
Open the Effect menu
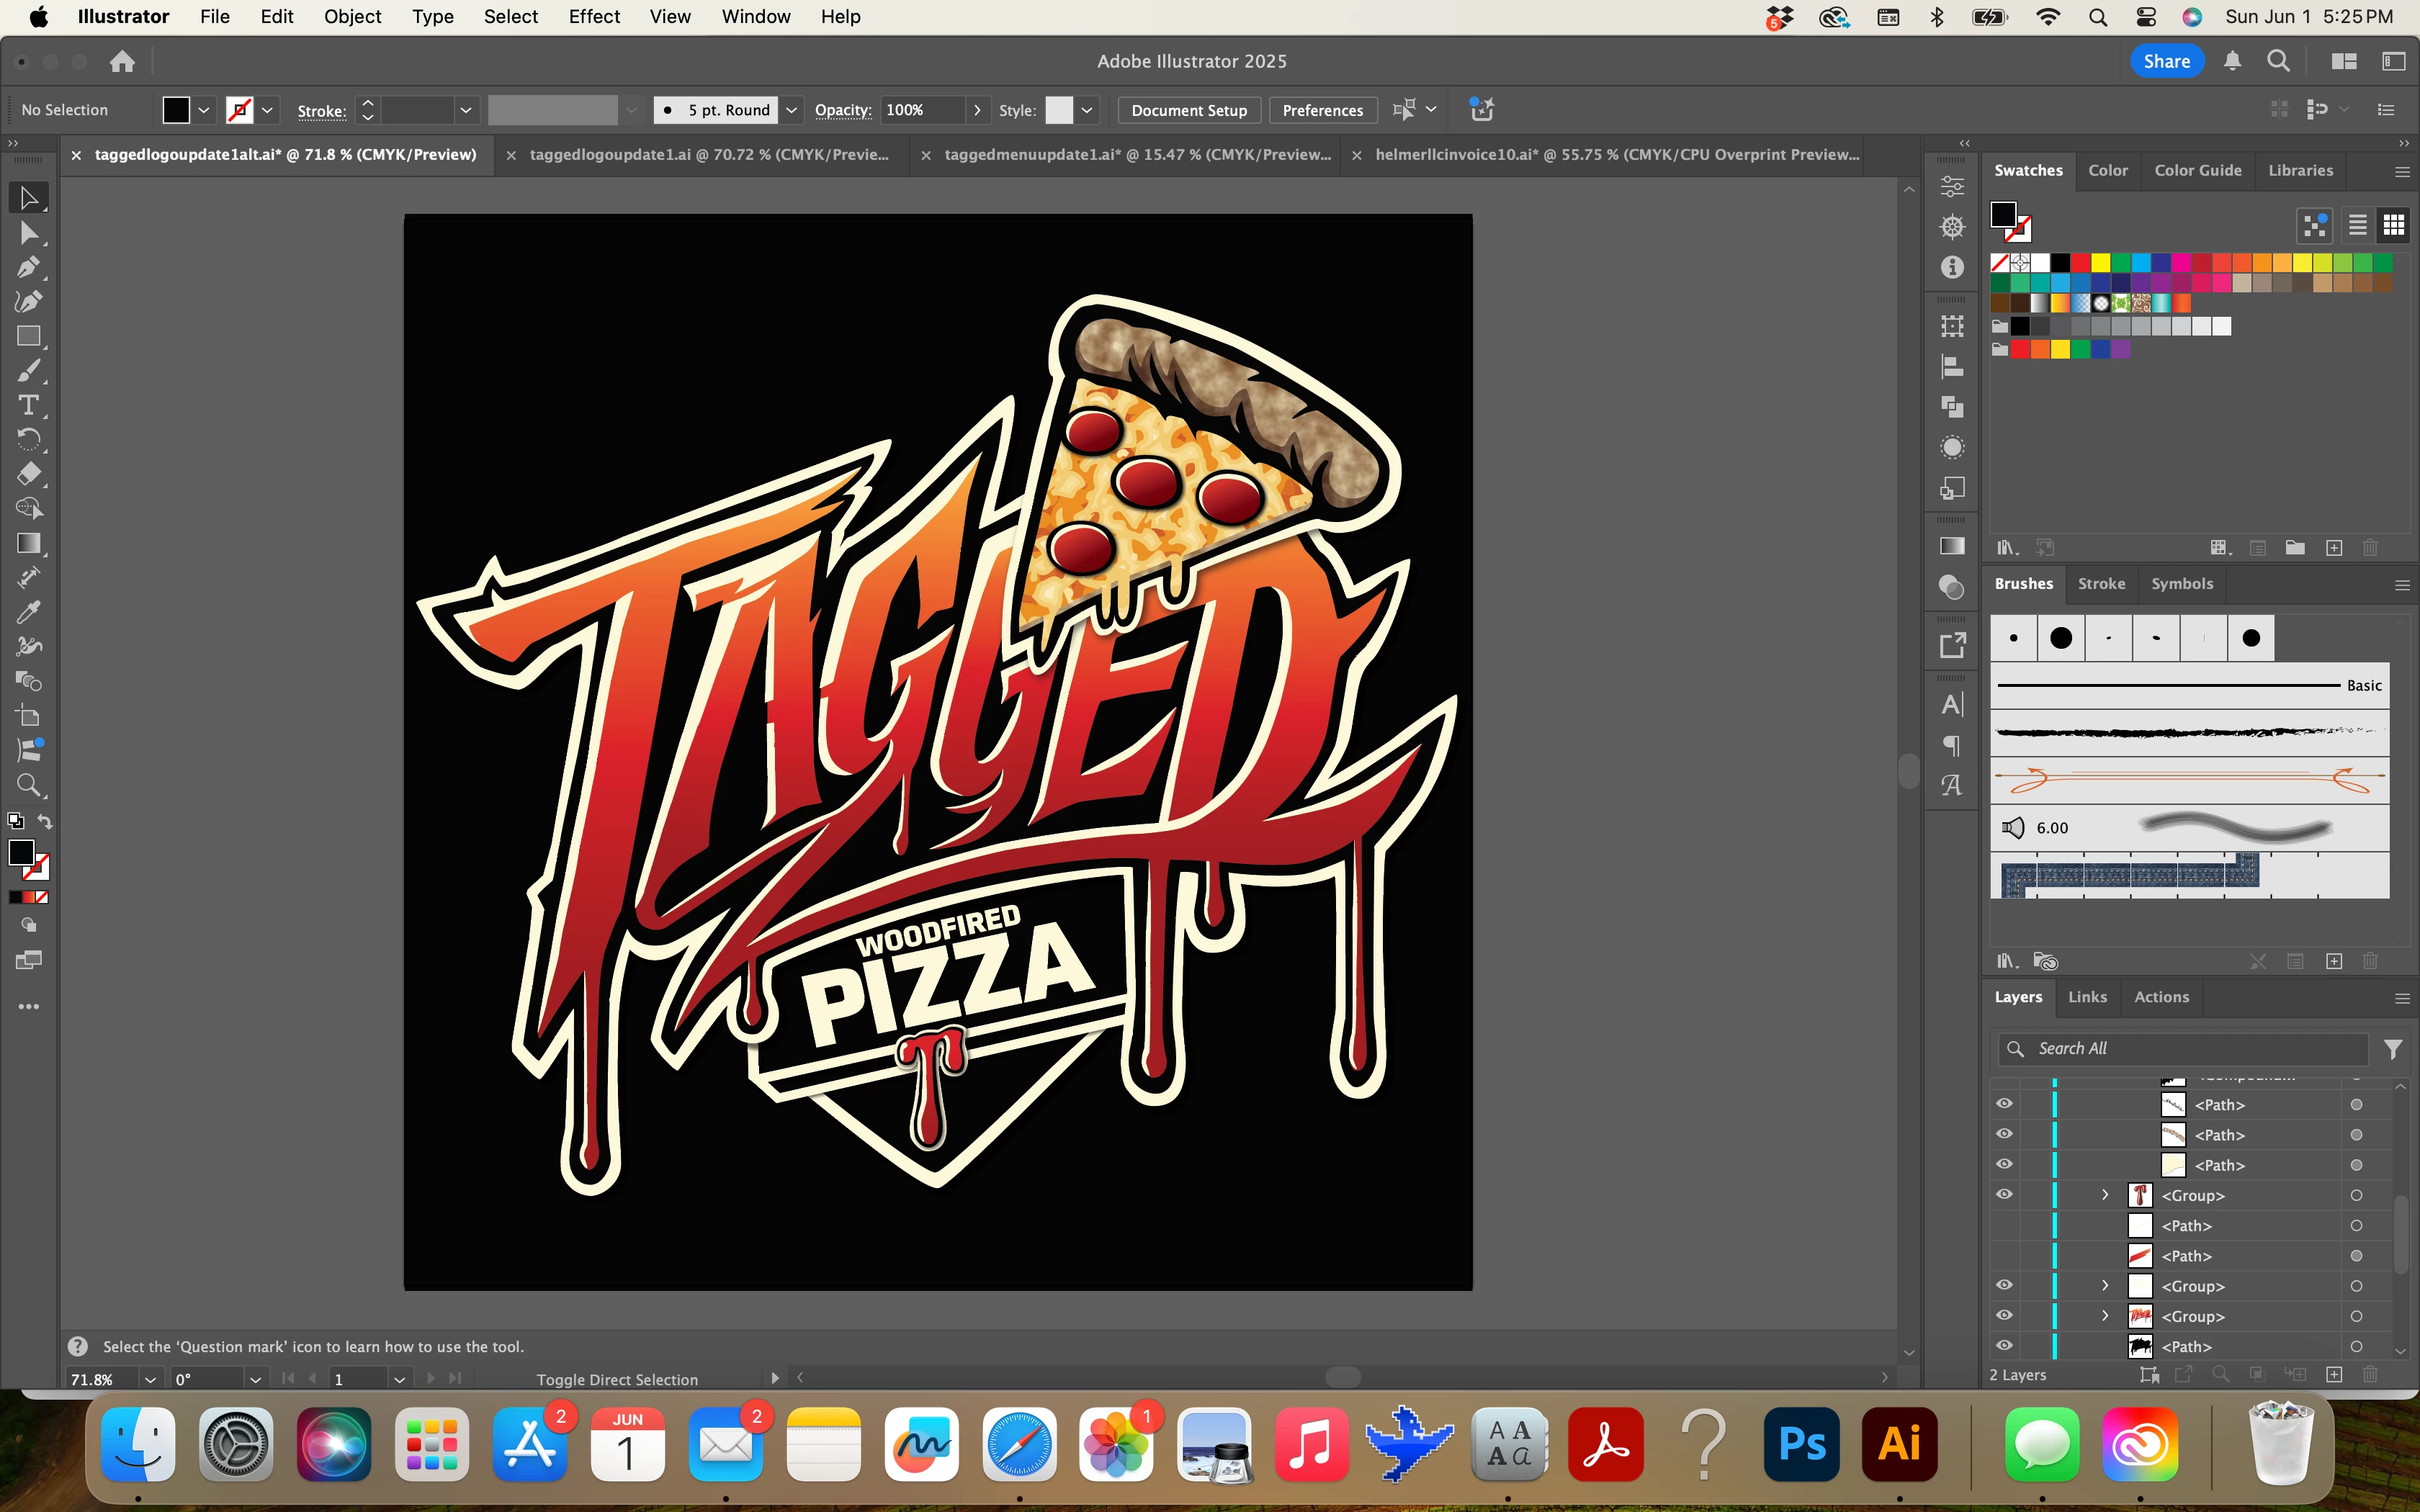pyautogui.click(x=593, y=16)
